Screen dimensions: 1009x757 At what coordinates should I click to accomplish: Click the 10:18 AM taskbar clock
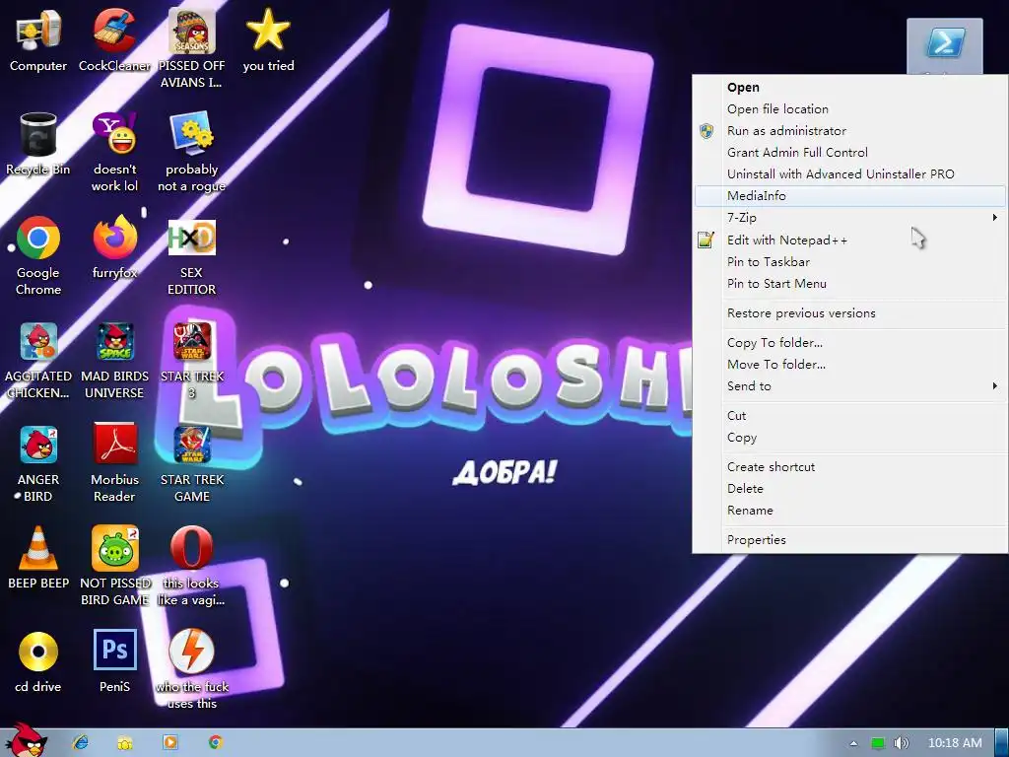[955, 743]
